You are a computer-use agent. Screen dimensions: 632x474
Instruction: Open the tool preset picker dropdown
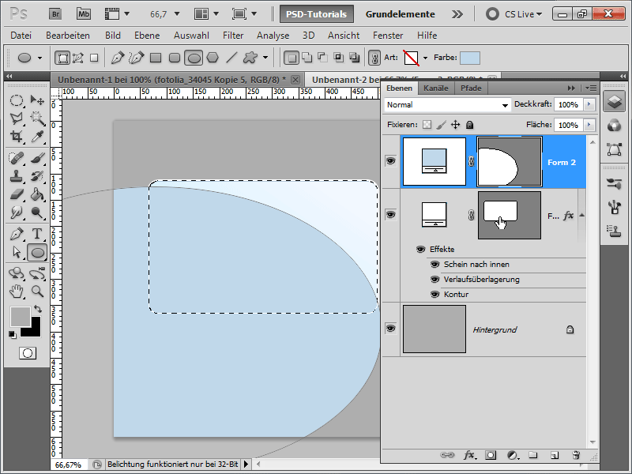(39, 58)
